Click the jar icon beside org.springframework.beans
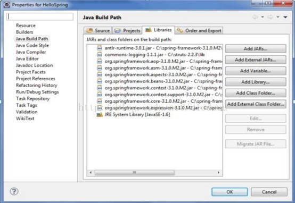The image size is (295, 203). point(100,81)
